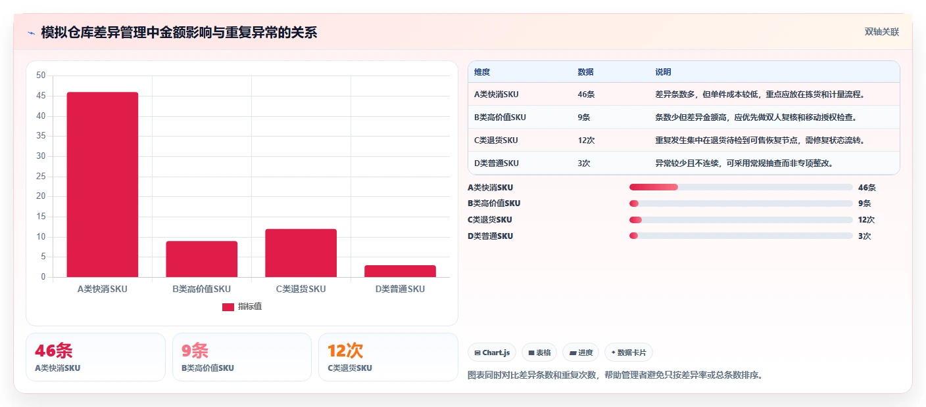Click the 双轴关联 label
The image size is (926, 407).
[x=881, y=32]
